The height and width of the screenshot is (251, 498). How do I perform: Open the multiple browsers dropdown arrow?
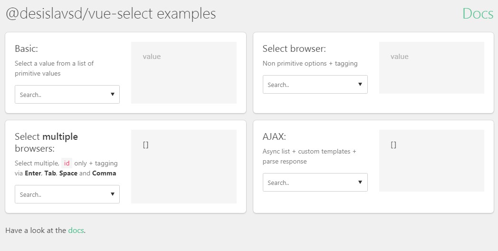click(x=112, y=194)
